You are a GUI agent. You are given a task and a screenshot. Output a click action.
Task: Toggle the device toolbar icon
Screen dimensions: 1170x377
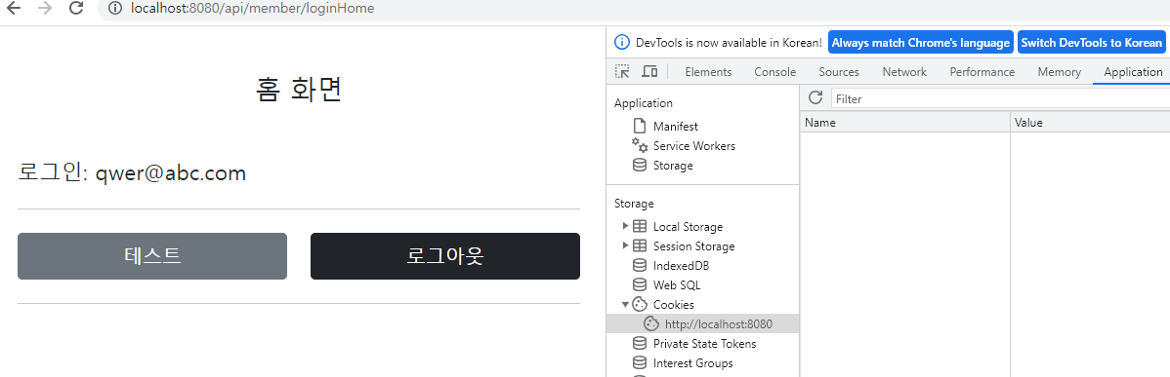[x=649, y=71]
